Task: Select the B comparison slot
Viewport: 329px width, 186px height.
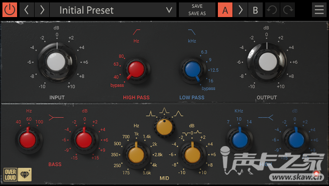Action: pos(255,10)
